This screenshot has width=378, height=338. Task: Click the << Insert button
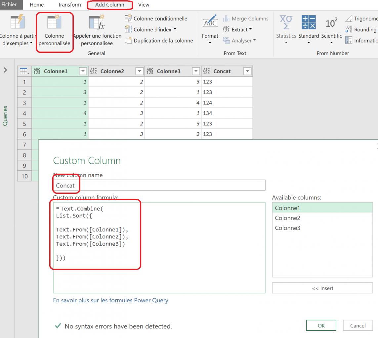[322, 288]
